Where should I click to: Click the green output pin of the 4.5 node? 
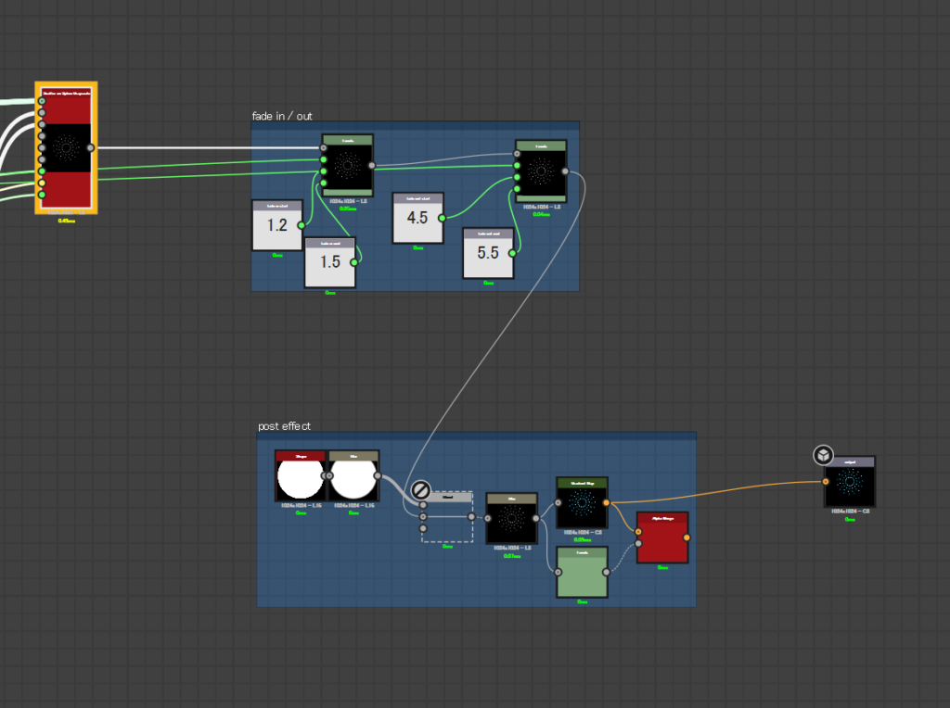(x=442, y=218)
